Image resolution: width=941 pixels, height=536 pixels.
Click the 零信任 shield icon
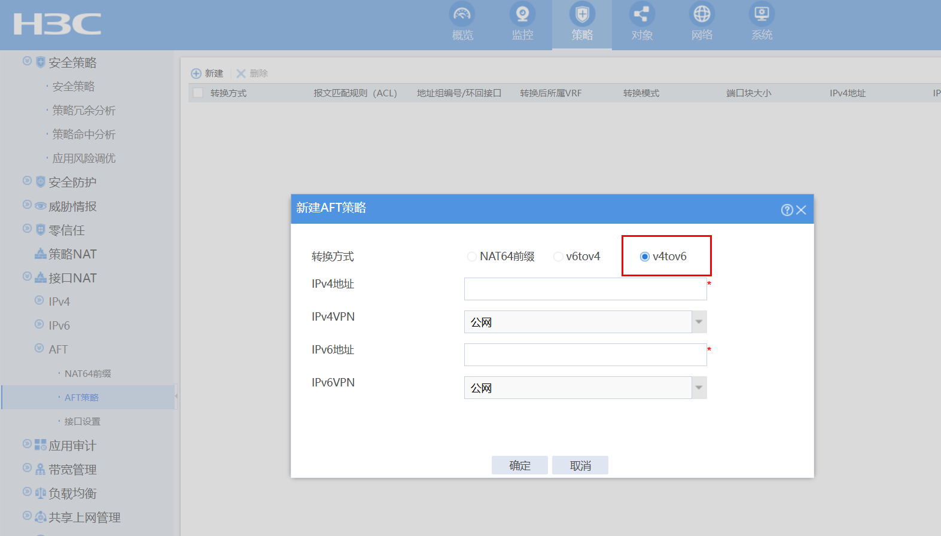pos(41,230)
